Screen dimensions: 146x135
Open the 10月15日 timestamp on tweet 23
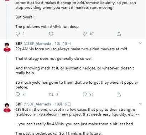(x=63, y=104)
